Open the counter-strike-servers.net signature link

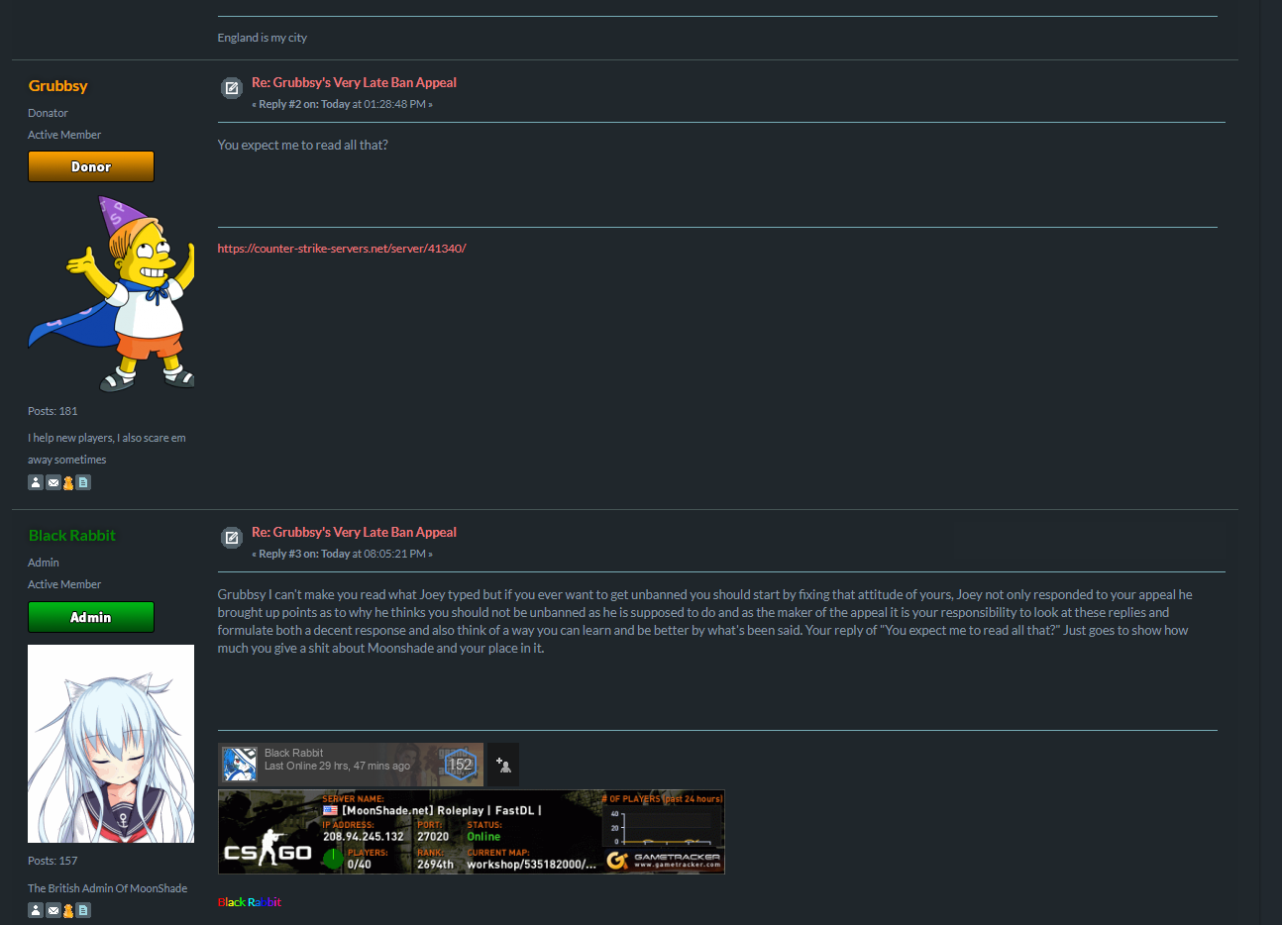[342, 249]
